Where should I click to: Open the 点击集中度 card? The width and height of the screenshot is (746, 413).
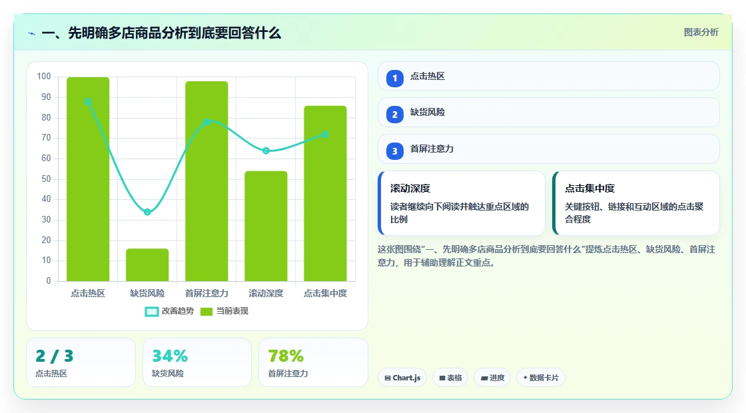pyautogui.click(x=636, y=203)
